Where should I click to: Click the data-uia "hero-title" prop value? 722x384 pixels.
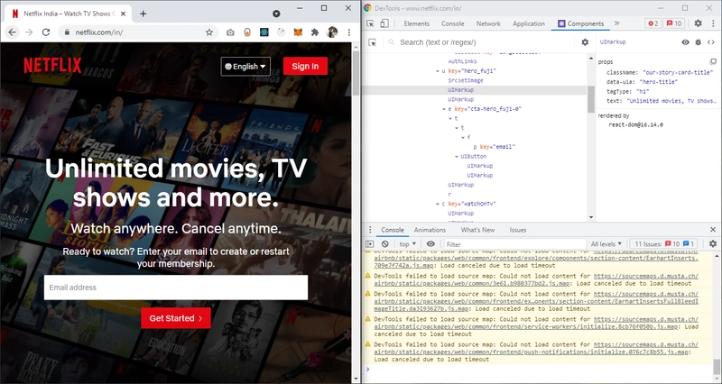click(661, 82)
